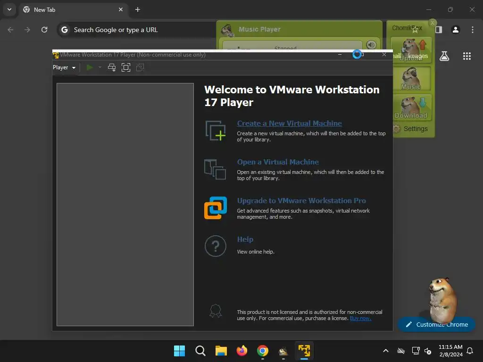The image size is (483, 362).
Task: Select the New Tab tab in Chrome
Action: (72, 9)
